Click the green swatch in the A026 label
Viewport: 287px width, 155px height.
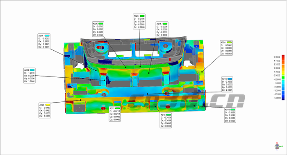point(142,16)
